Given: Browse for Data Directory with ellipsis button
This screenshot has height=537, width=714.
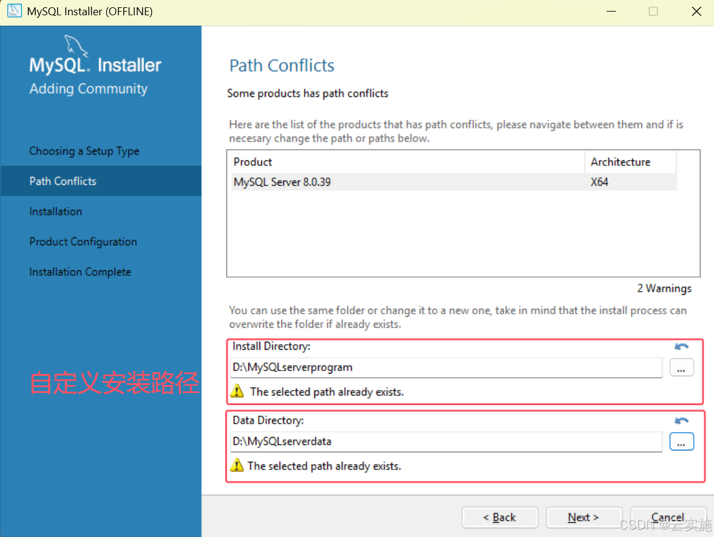Looking at the screenshot, I should click(x=681, y=442).
